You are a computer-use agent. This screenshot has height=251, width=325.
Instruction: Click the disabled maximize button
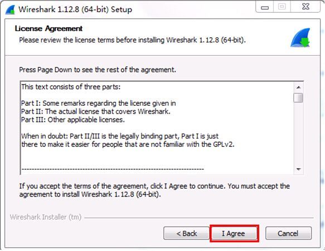282,7
